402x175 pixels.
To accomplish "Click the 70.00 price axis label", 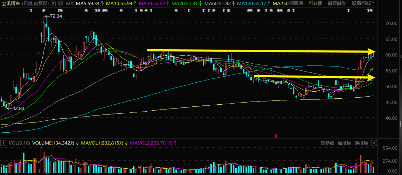I will tap(391, 23).
